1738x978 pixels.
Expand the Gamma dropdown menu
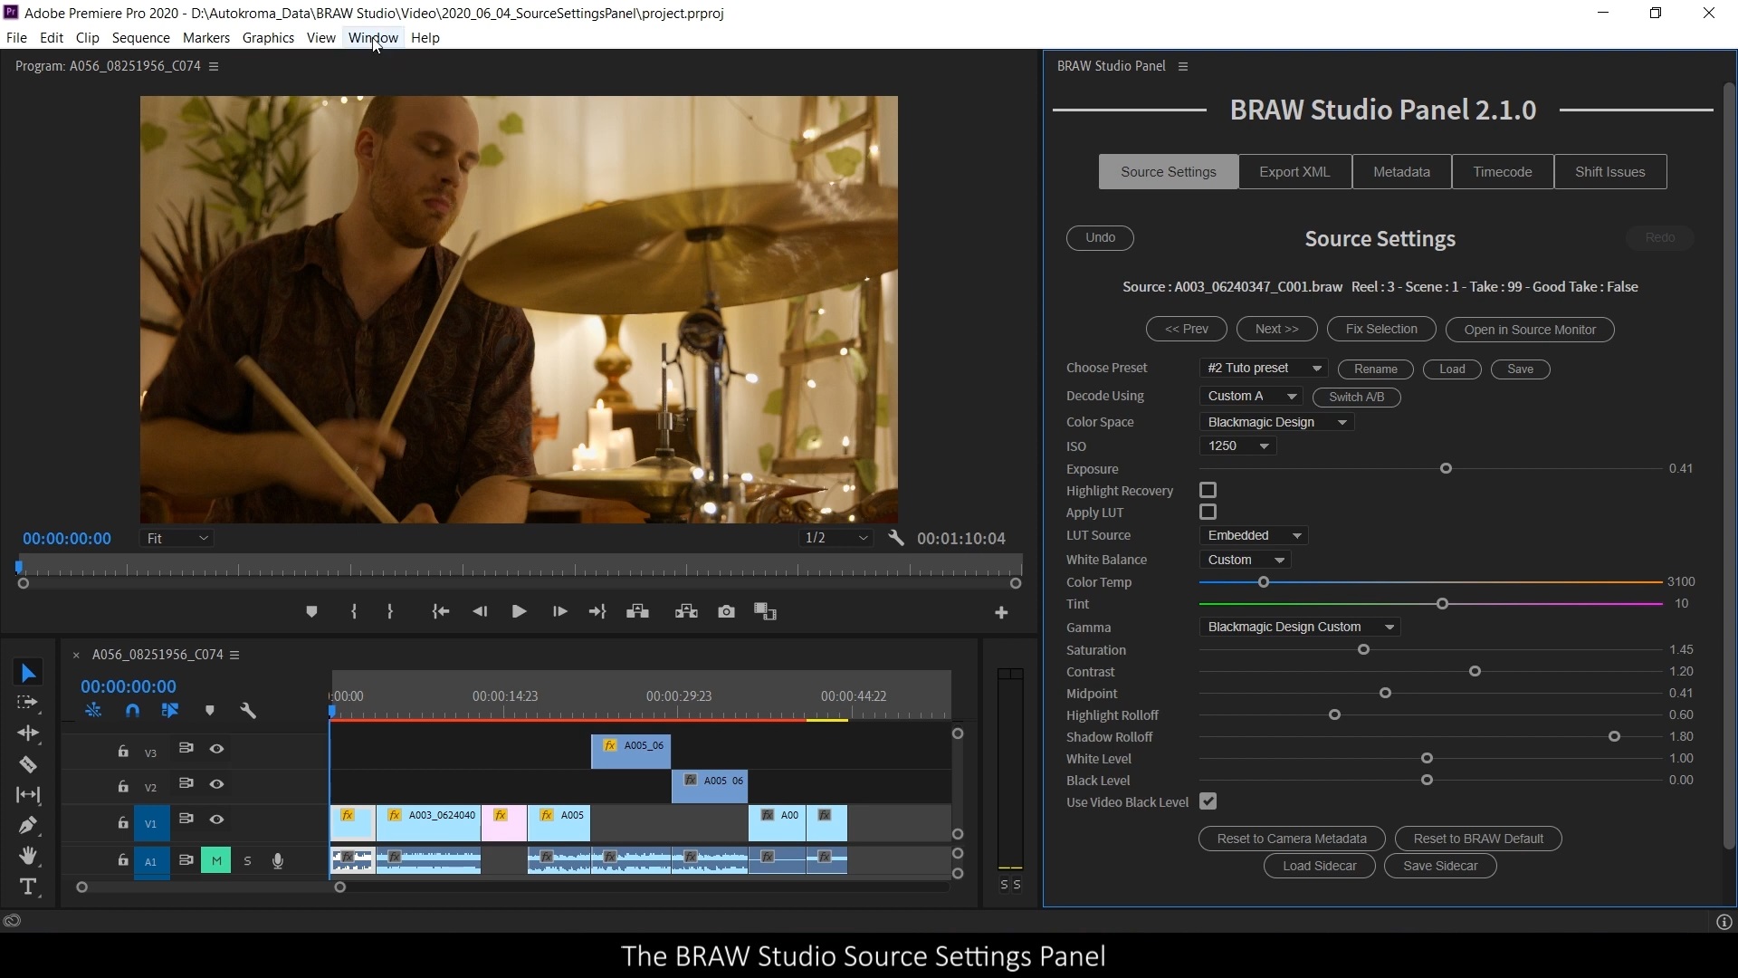(1300, 626)
